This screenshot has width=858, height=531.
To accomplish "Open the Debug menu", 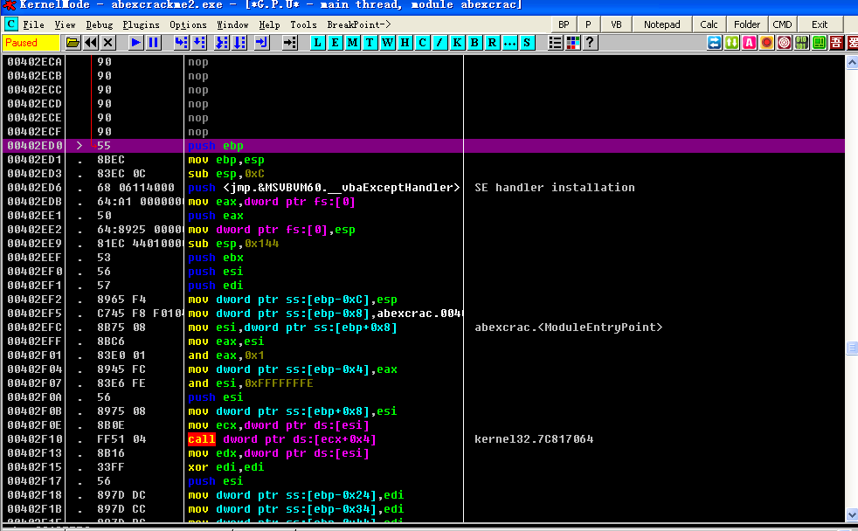I will coord(99,24).
